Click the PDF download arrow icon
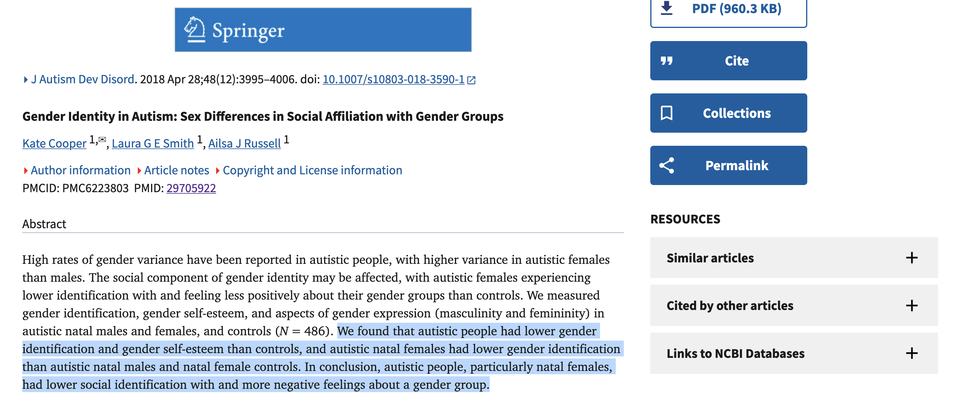Image resolution: width=961 pixels, height=401 pixels. [x=666, y=8]
